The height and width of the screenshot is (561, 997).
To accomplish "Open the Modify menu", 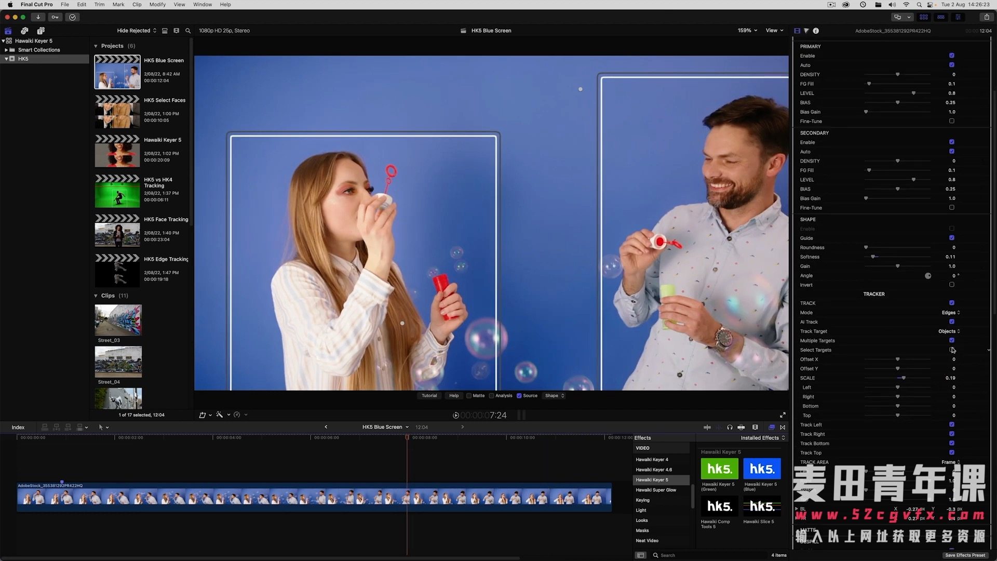I will [x=157, y=4].
